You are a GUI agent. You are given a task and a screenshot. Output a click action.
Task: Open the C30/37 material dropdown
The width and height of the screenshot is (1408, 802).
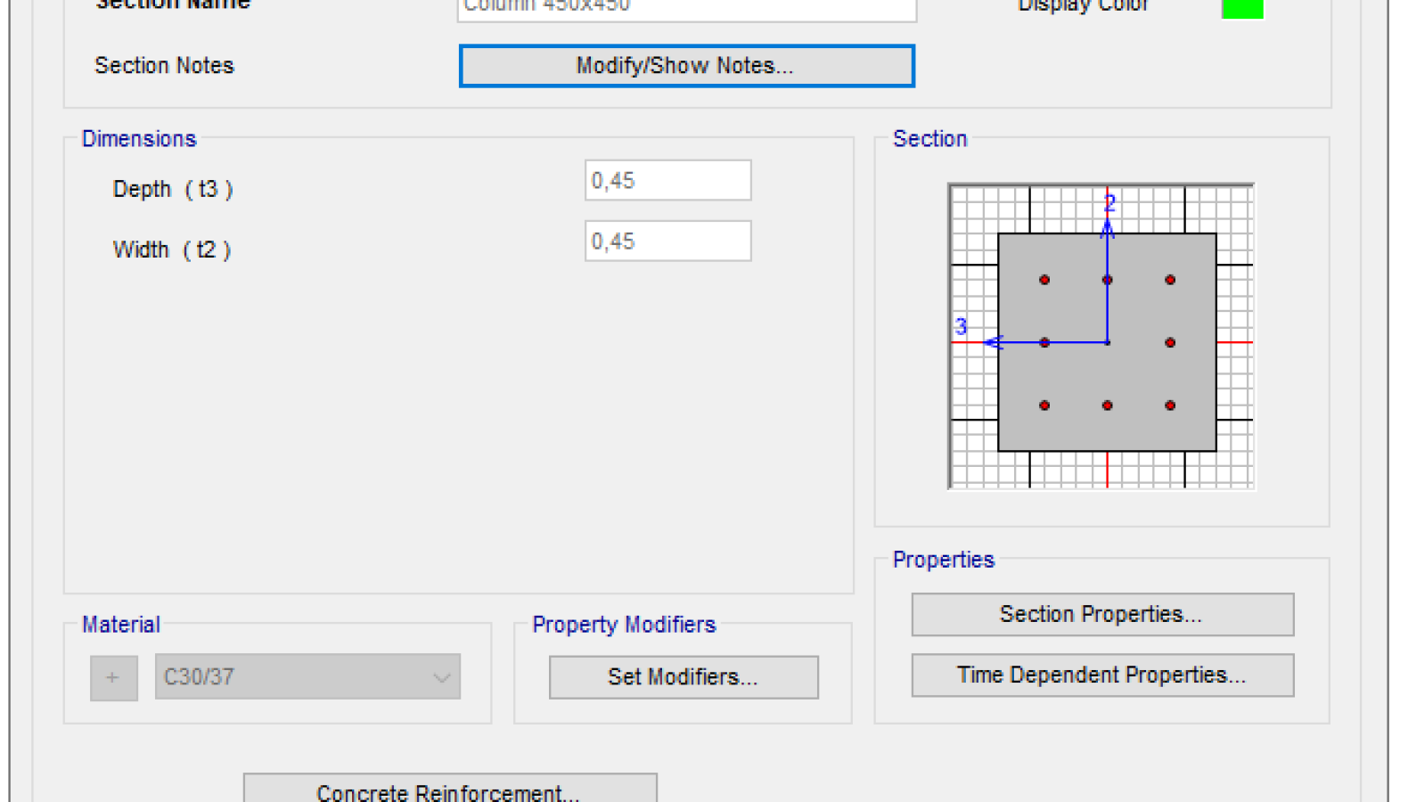point(294,677)
